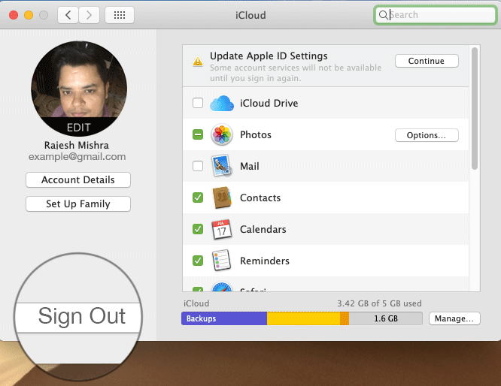Click the Contacts book icon
Viewport: 501px width, 386px height.
222,198
